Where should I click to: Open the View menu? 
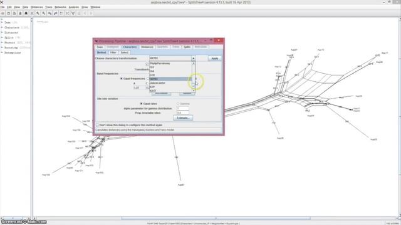(x=17, y=7)
